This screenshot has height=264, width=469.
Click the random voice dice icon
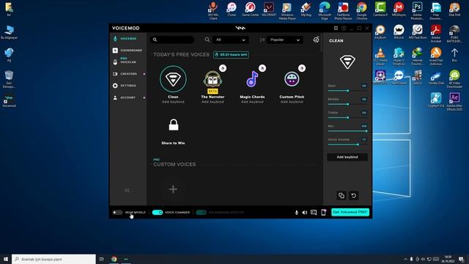pos(316,40)
